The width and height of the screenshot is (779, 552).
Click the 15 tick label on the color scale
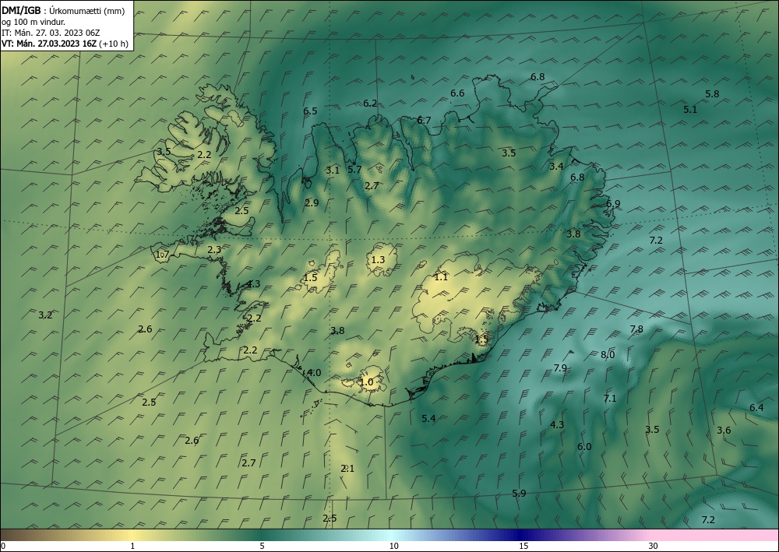tap(523, 546)
